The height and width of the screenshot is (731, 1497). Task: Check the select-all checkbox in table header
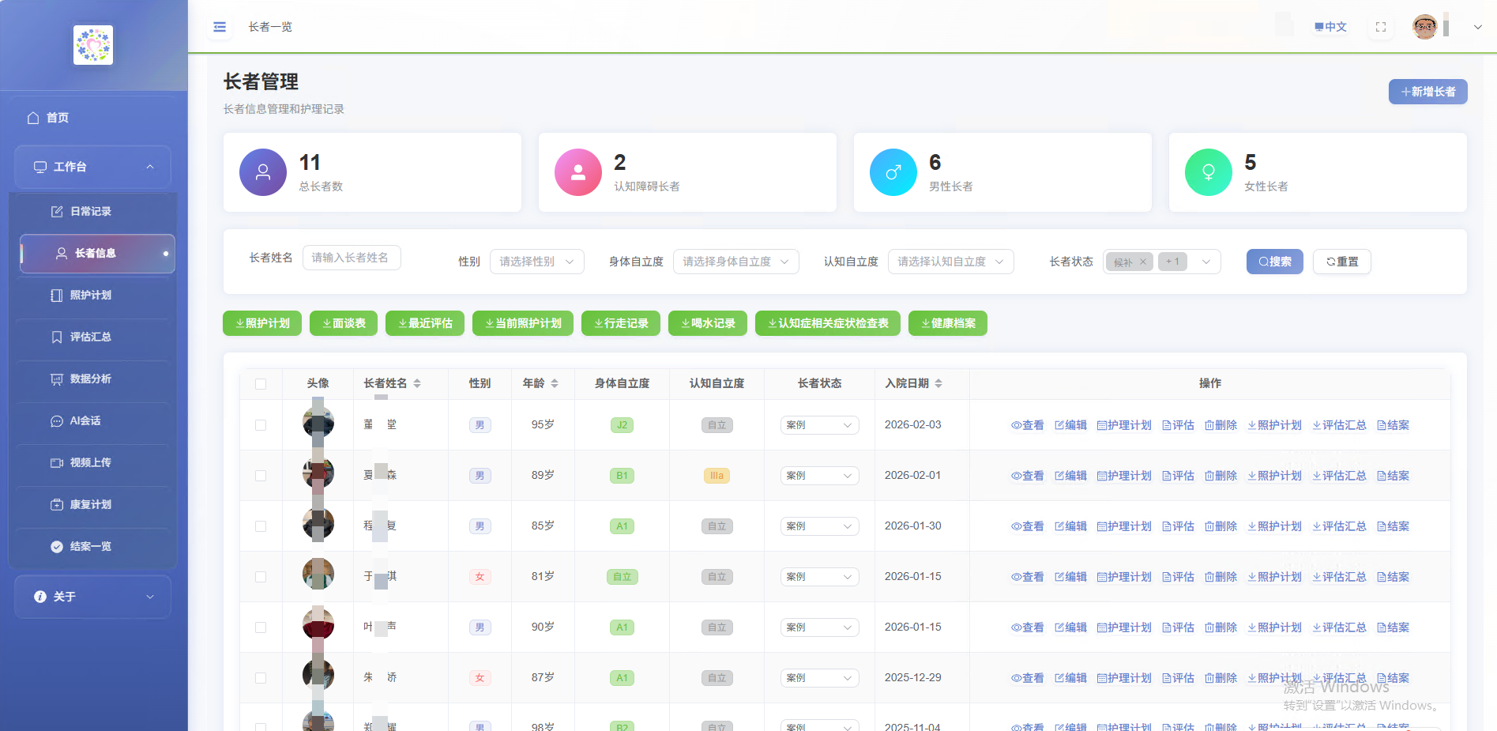[261, 383]
